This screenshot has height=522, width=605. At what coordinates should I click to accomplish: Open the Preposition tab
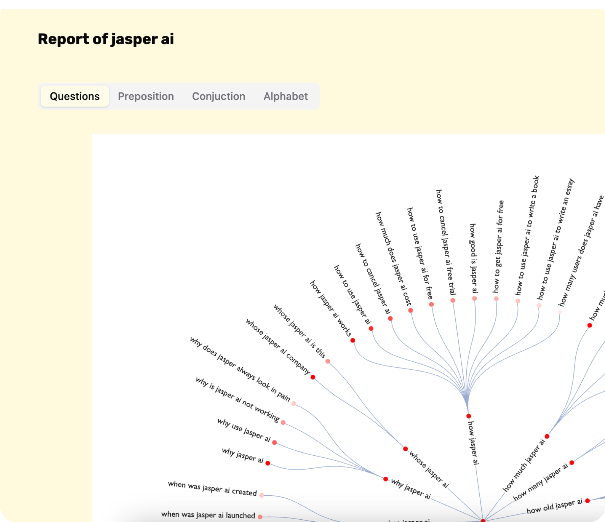[146, 96]
